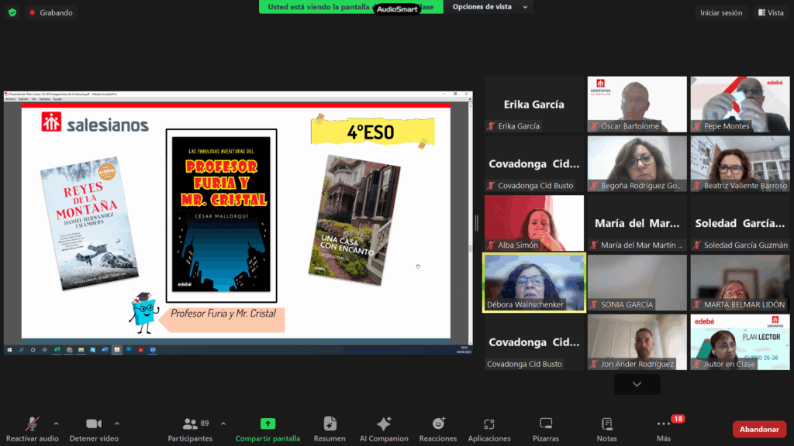
Task: Click Iniciar sesión at the top
Action: coord(721,12)
